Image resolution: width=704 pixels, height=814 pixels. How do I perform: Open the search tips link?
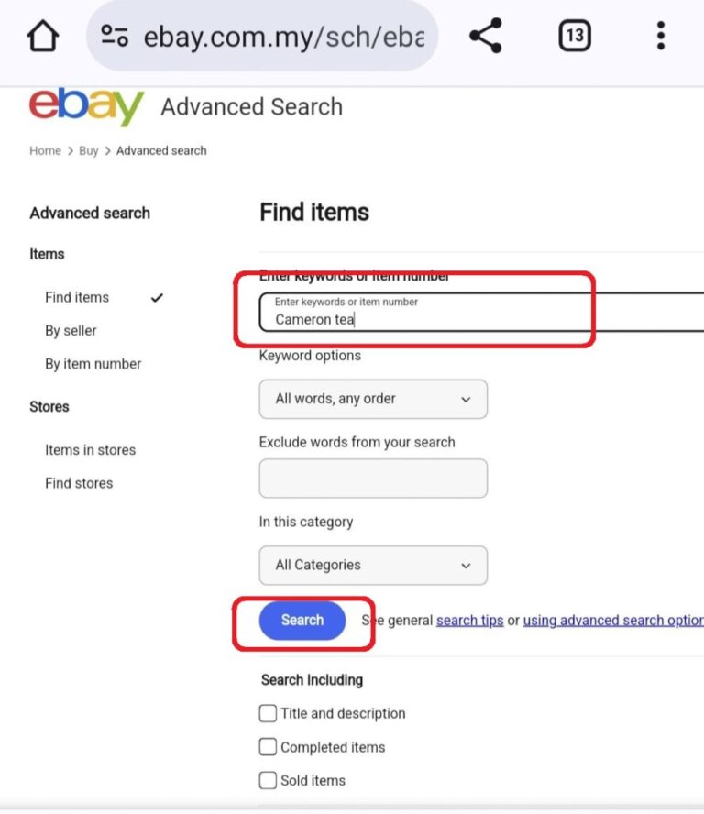469,621
